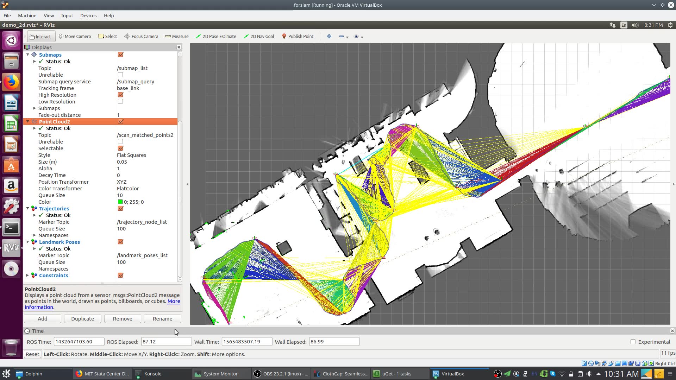Activate the Move Camera tool
The width and height of the screenshot is (676, 380).
[x=74, y=36]
